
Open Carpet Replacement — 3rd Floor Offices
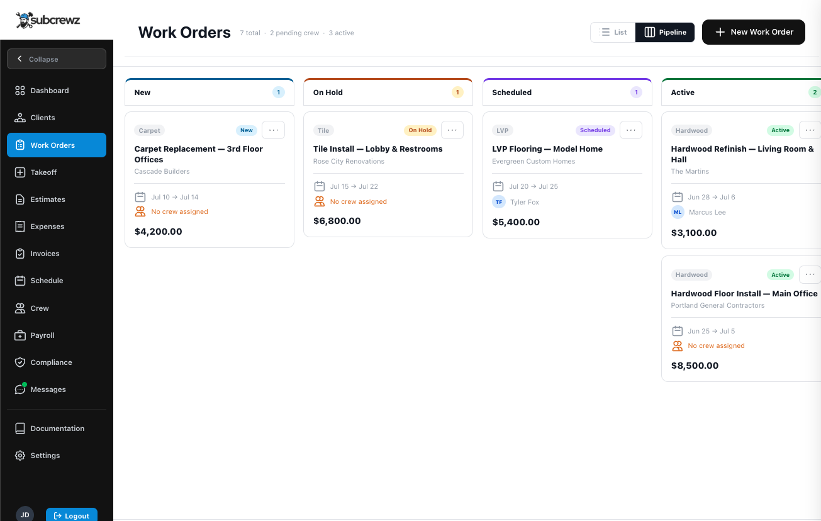[199, 154]
